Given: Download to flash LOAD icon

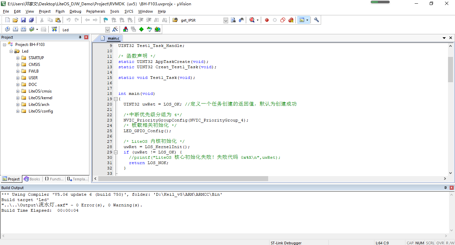Looking at the screenshot, I should (54, 29).
